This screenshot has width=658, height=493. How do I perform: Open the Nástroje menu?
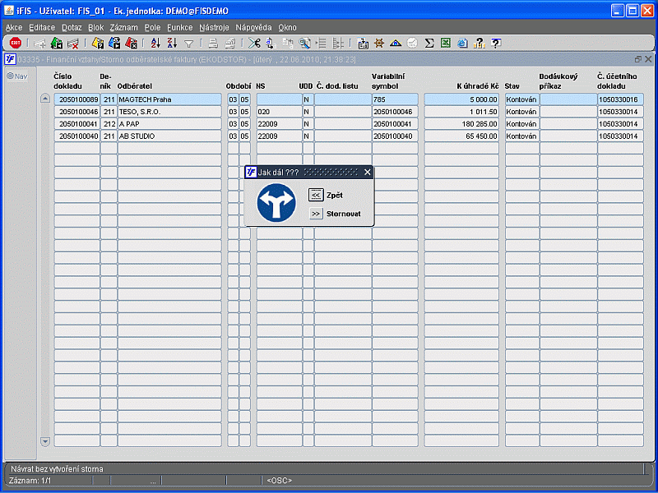click(215, 27)
